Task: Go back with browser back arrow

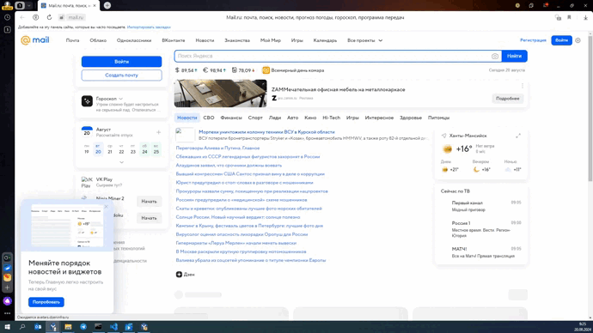Action: [22, 17]
